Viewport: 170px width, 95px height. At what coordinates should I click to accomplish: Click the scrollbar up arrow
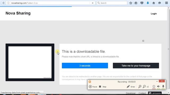(169, 8)
